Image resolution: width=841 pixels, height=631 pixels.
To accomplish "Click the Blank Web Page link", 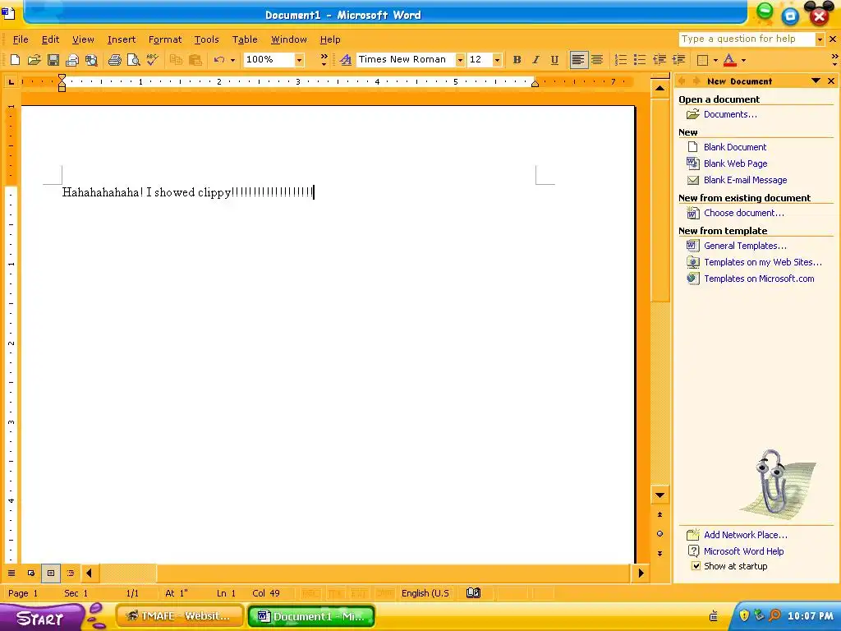I will (735, 164).
